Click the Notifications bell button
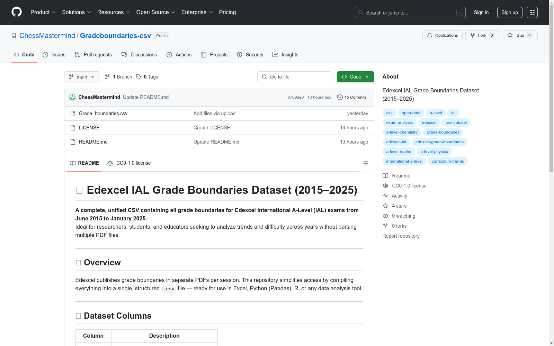Image resolution: width=554 pixels, height=346 pixels. (x=442, y=35)
